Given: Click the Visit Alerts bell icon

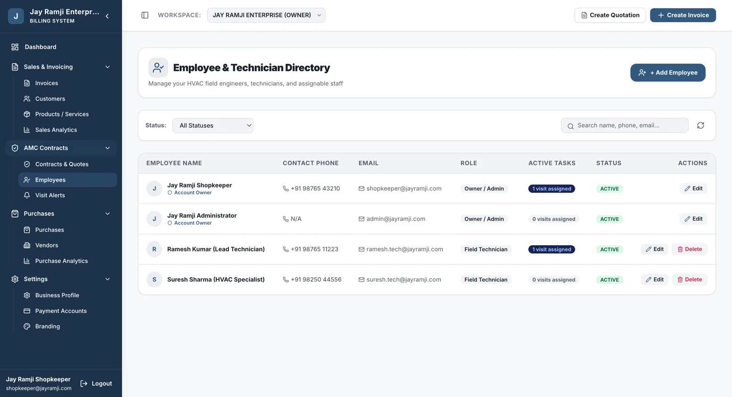Looking at the screenshot, I should [x=27, y=195].
